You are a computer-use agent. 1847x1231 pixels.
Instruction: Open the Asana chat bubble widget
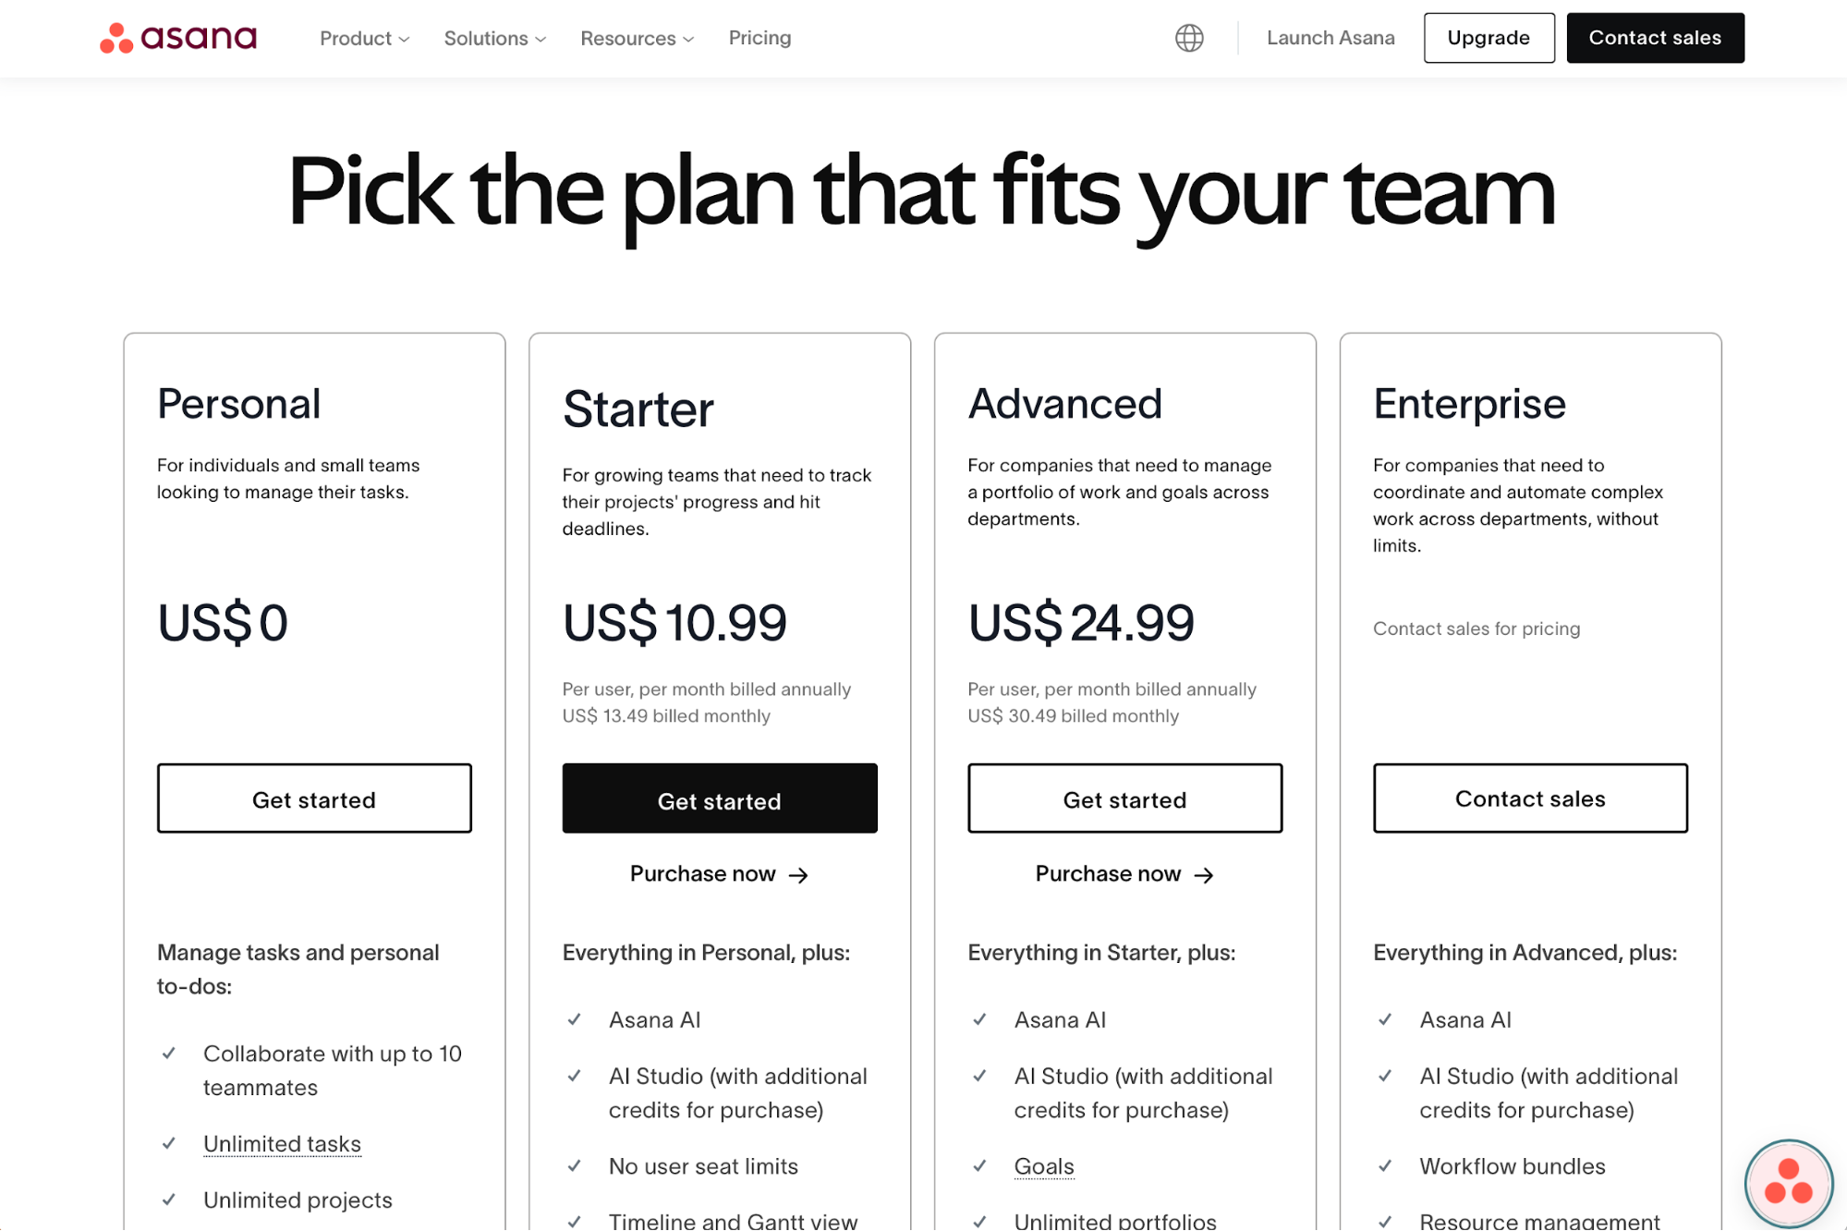coord(1788,1183)
